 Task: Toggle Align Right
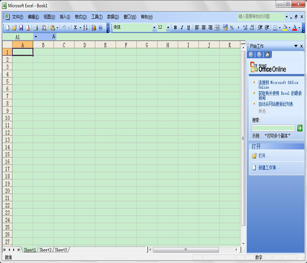(x=210, y=28)
